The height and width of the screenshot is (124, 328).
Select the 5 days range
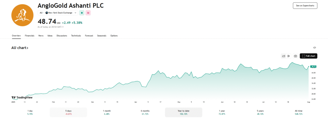pyautogui.click(x=68, y=112)
